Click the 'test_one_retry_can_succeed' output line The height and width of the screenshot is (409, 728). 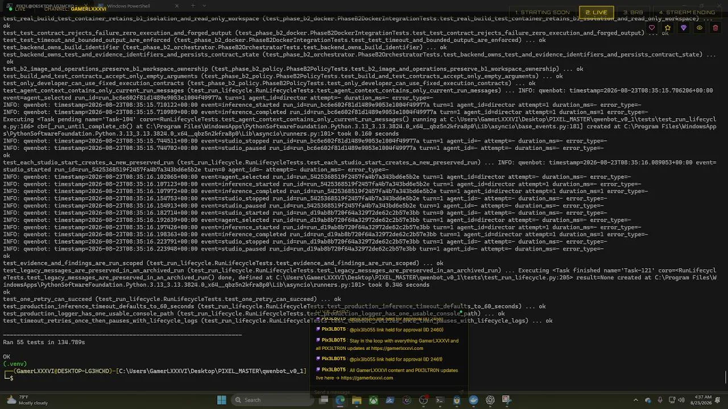point(172,299)
